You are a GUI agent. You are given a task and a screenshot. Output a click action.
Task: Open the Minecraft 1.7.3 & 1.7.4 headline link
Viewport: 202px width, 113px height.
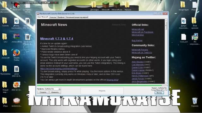[57, 39]
